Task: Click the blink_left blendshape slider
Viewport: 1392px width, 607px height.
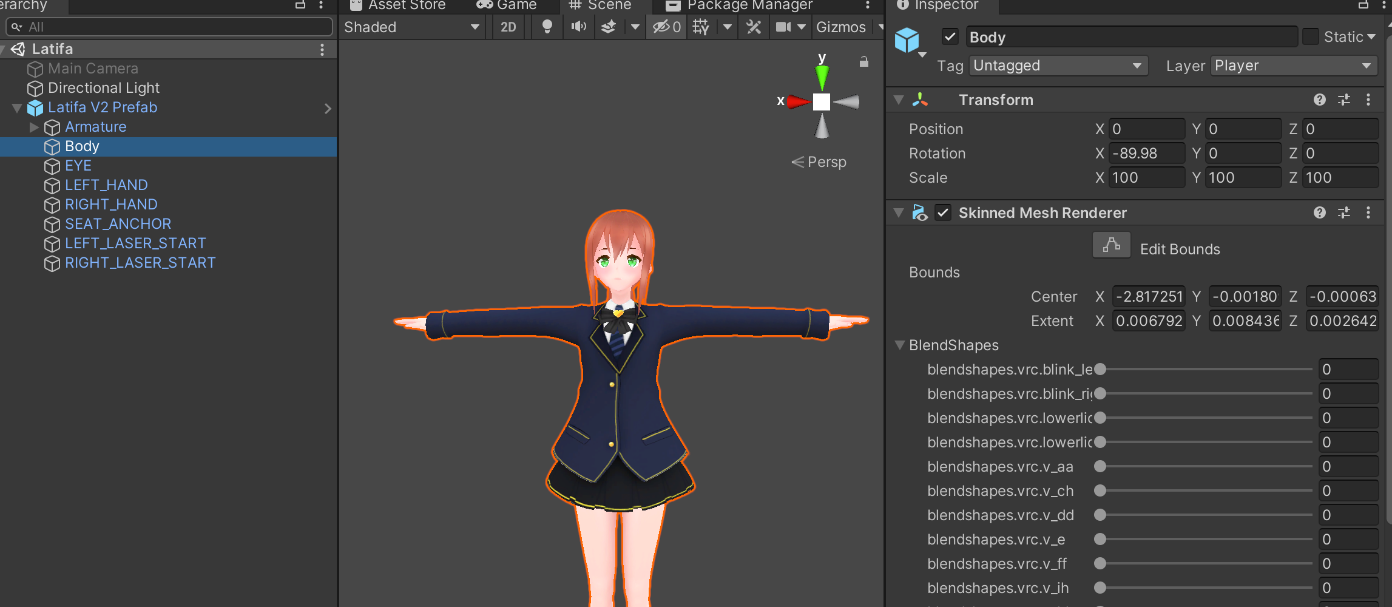Action: coord(1206,369)
